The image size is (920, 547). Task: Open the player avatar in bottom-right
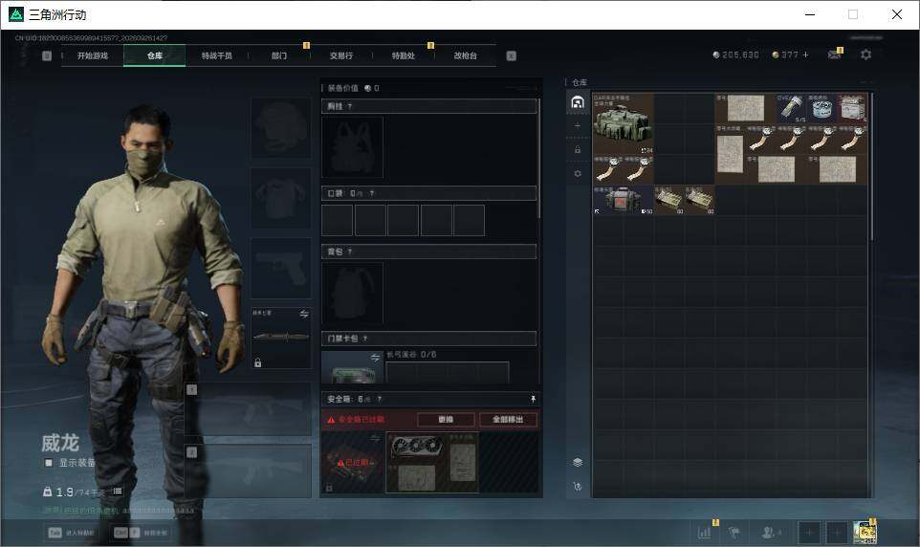(x=865, y=532)
